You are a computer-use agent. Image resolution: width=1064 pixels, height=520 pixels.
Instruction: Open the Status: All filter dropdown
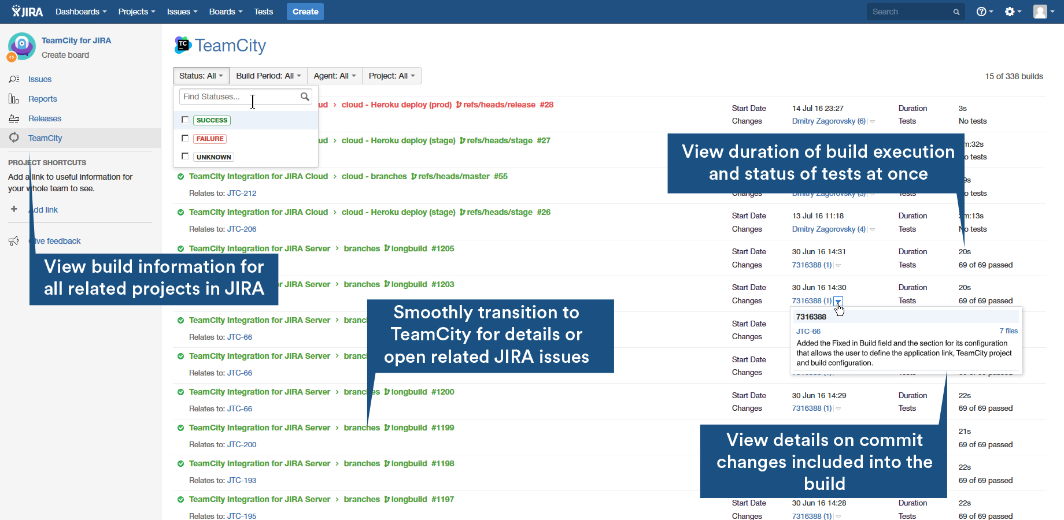pos(201,76)
